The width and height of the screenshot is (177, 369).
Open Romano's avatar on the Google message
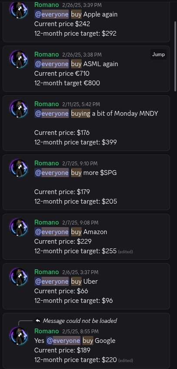[19, 336]
